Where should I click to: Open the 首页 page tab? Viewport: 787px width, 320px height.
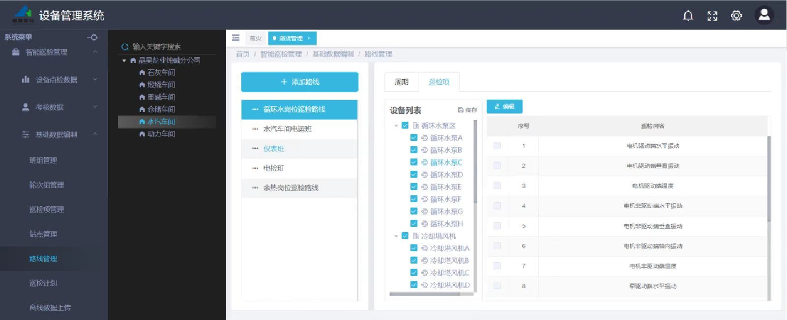(256, 38)
